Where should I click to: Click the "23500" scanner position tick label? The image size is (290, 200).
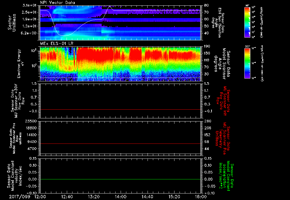pos(31,121)
